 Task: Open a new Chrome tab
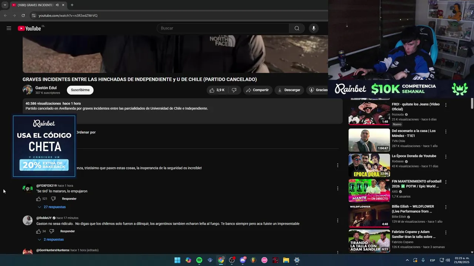[x=72, y=5]
